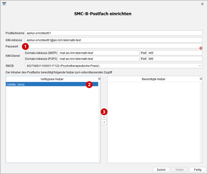The width and height of the screenshot is (208, 174).
Task: Click the red error icon beside Passwort
Action: (x=201, y=48)
